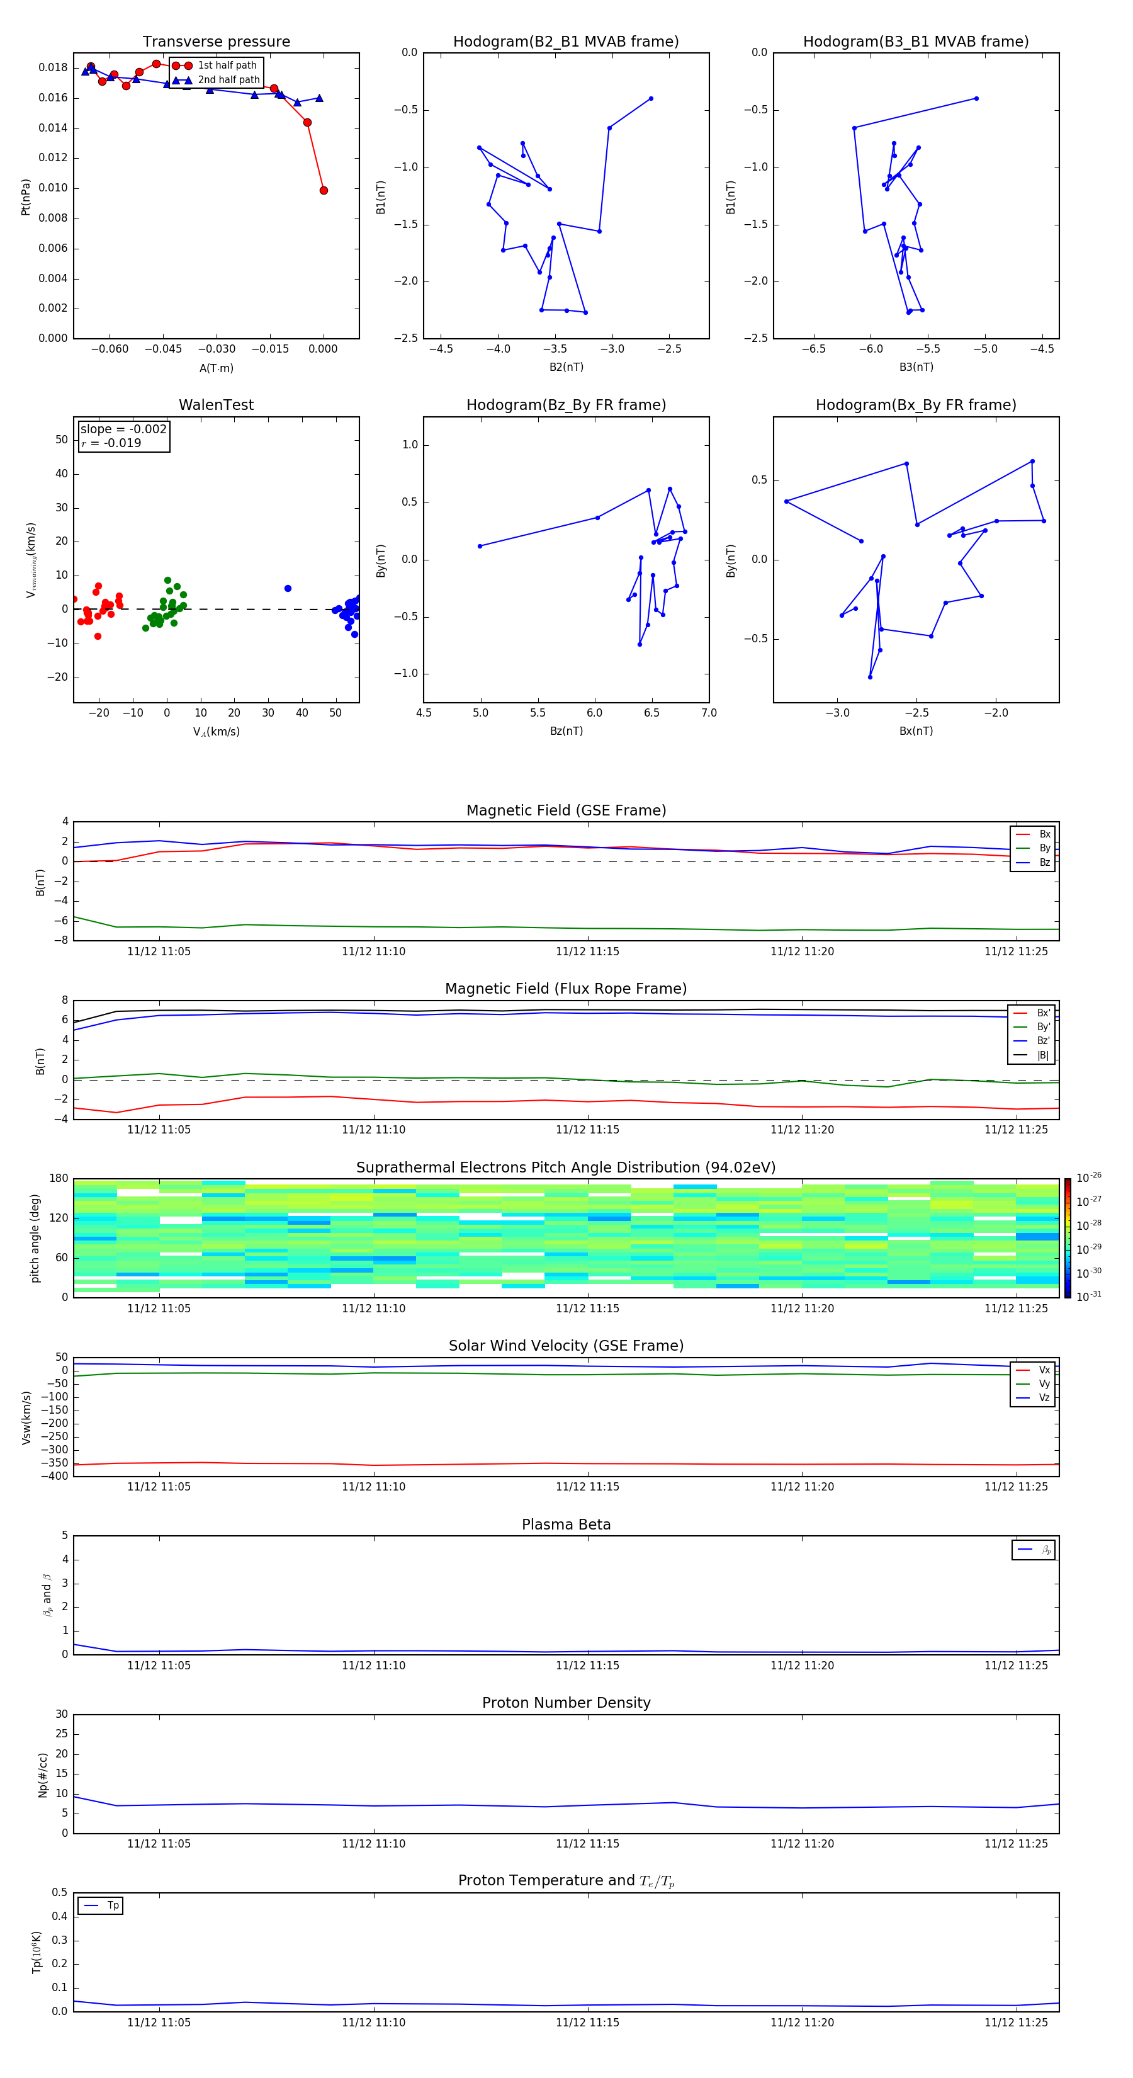
Task: Click the 'Vz' legend entry
Action: (x=1033, y=1398)
